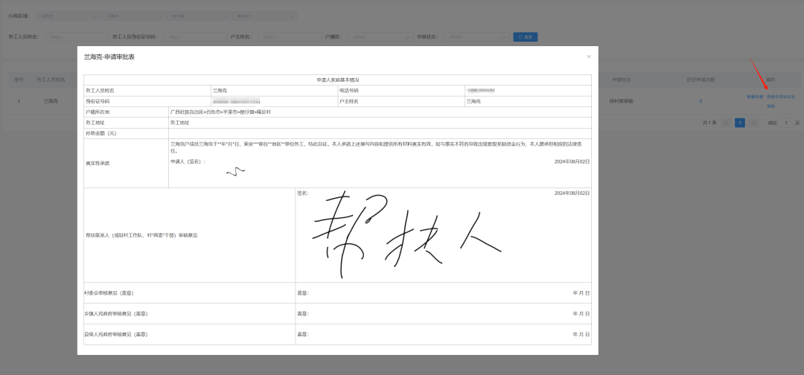Click the 务工人员姓名 input field

pos(74,36)
